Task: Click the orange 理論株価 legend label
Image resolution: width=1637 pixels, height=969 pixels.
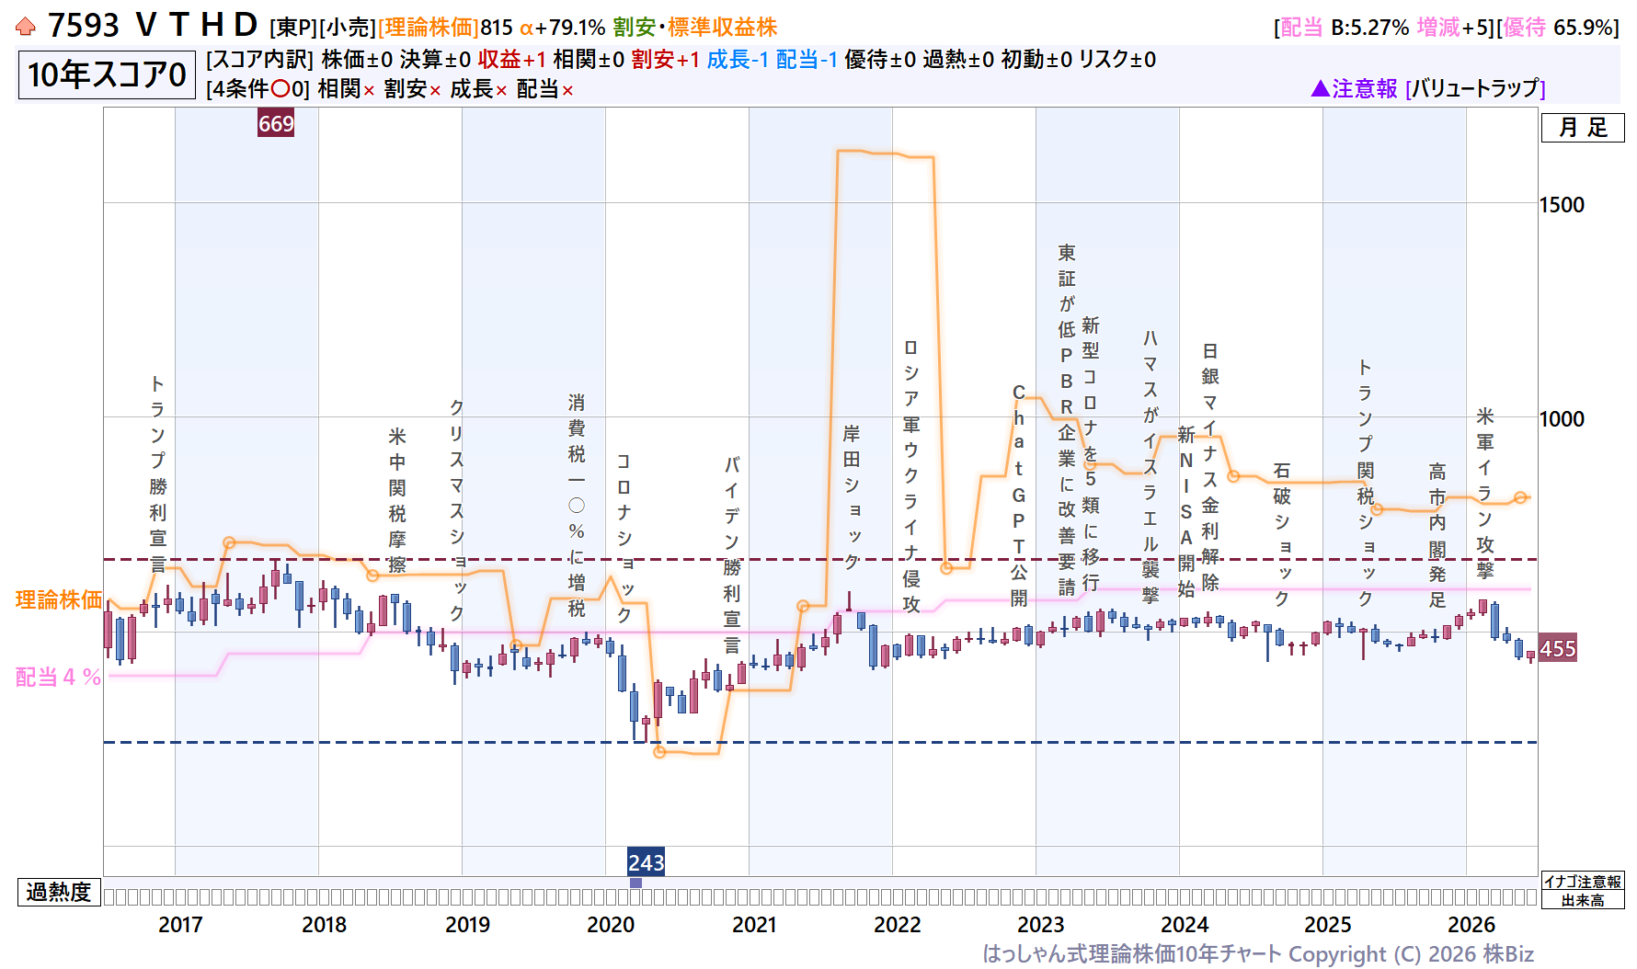Action: click(59, 599)
